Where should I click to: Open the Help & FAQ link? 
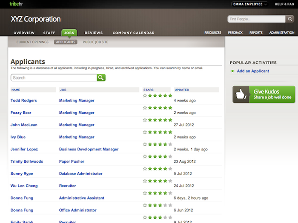point(284,4)
